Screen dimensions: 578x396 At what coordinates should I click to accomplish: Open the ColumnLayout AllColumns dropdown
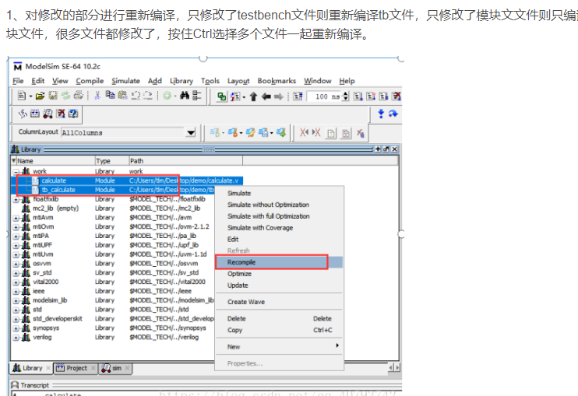click(x=191, y=132)
